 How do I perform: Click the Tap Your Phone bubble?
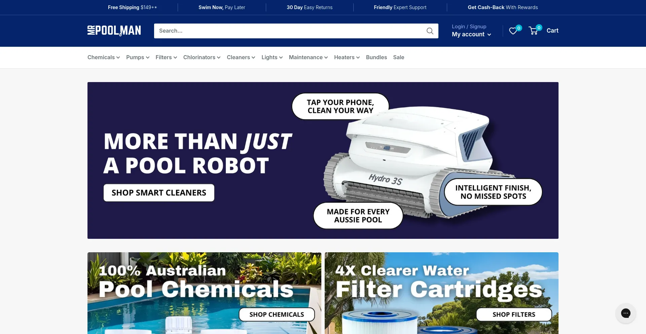(x=340, y=107)
